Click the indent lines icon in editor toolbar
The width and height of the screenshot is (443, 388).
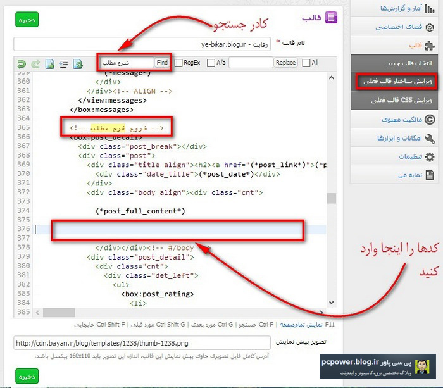pos(64,64)
